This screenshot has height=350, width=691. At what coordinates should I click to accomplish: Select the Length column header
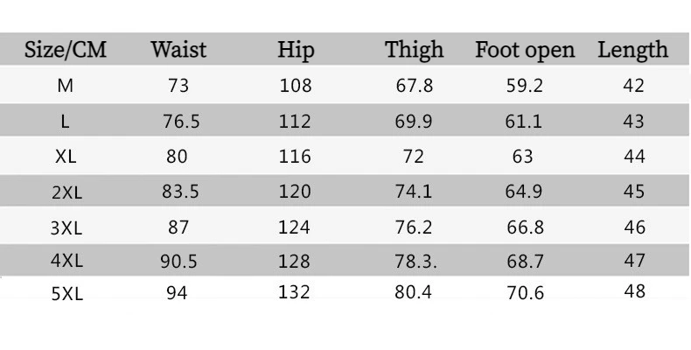[632, 50]
